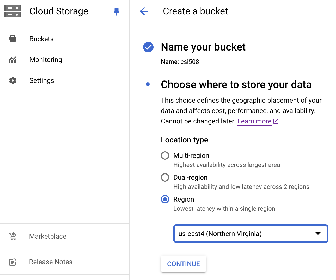Click Highest availability across largest area text
The height and width of the screenshot is (280, 336).
tap(227, 165)
